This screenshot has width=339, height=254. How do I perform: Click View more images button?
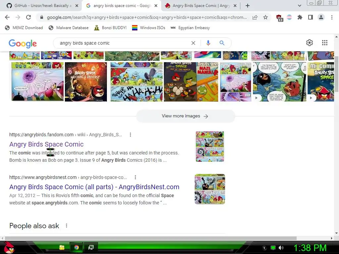pos(185,116)
